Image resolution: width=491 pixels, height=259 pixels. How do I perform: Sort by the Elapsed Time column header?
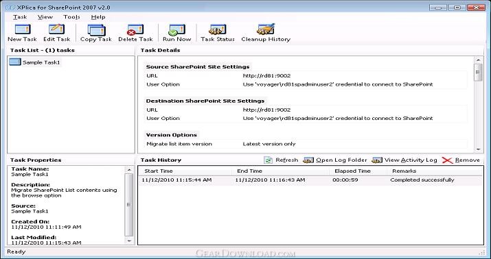[358, 171]
